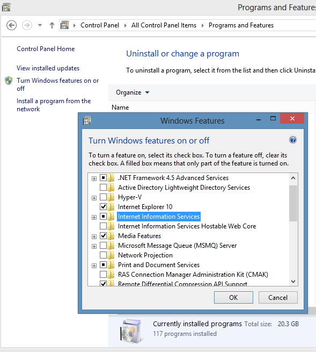Click the address bar Control Panel icon
This screenshot has width=316, height=352.
point(65,25)
